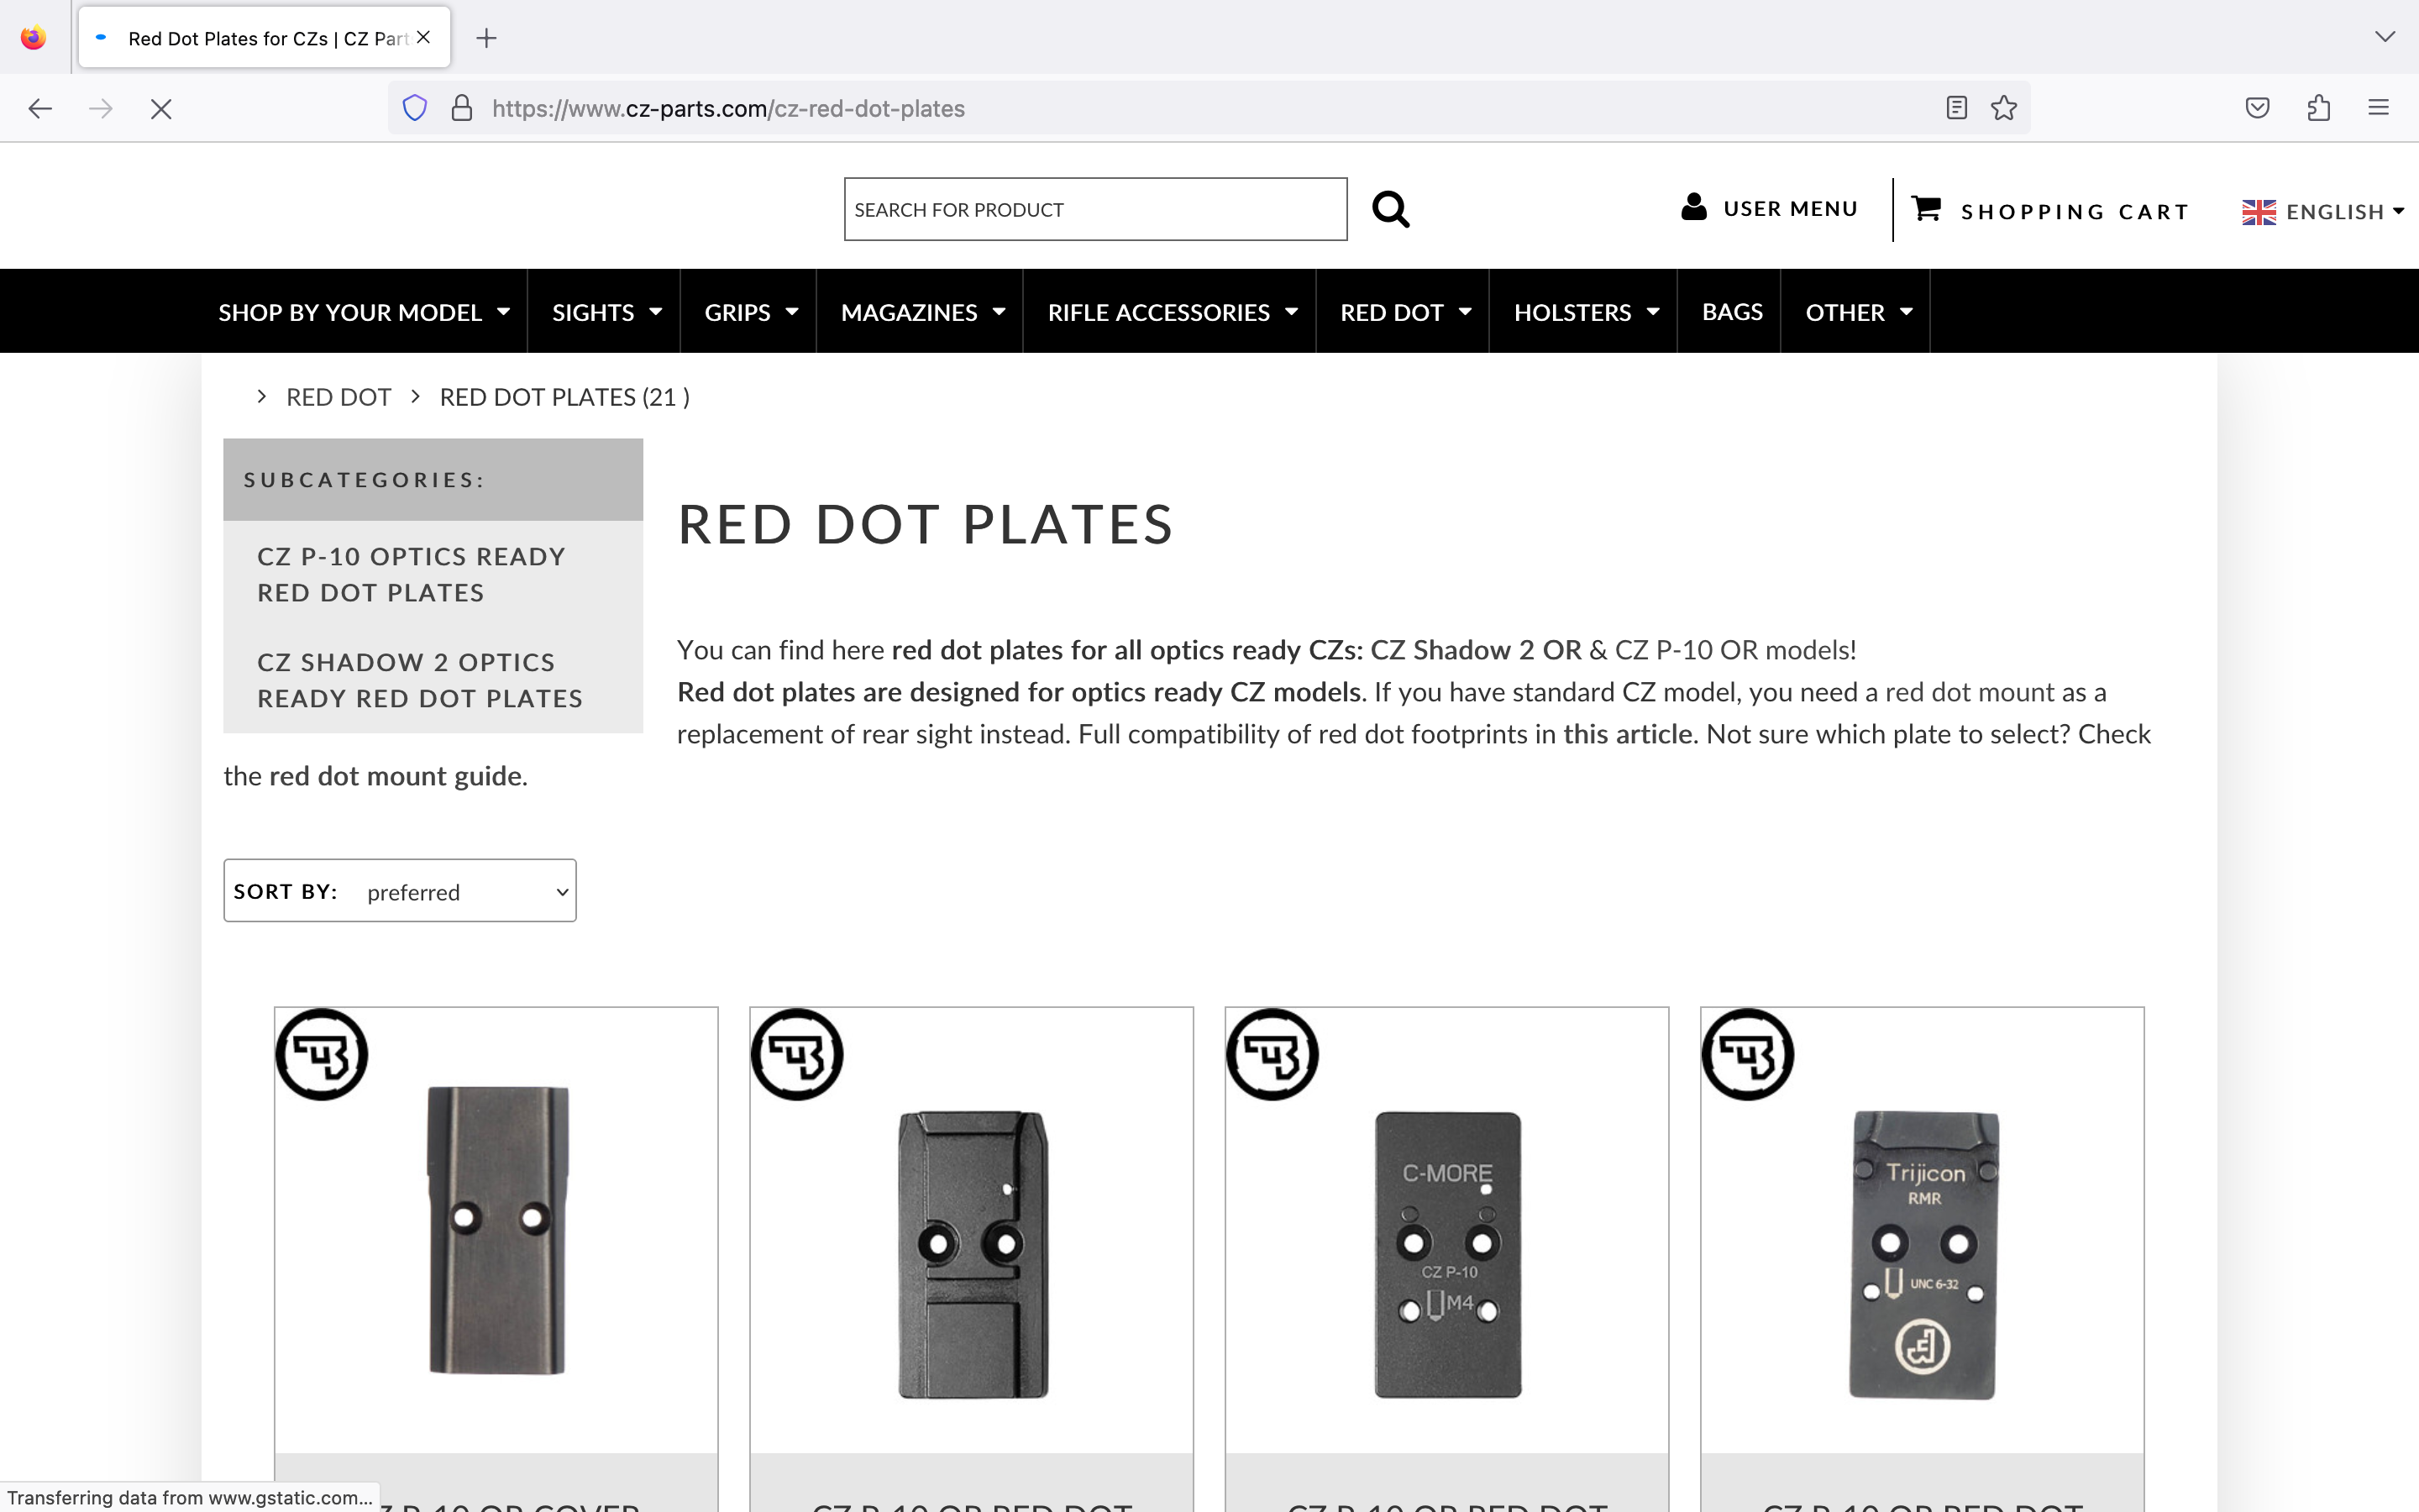Stop page loading with X button
The image size is (2419, 1512).
[161, 108]
